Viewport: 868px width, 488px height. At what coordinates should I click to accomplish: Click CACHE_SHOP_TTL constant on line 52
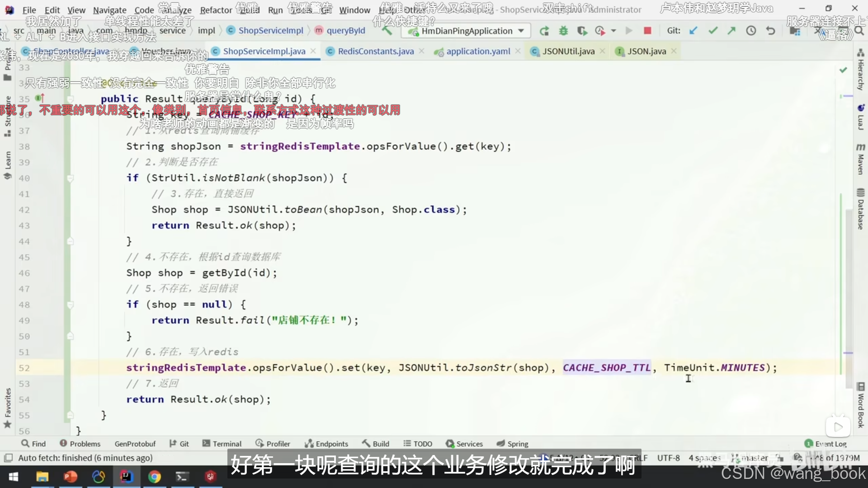607,368
